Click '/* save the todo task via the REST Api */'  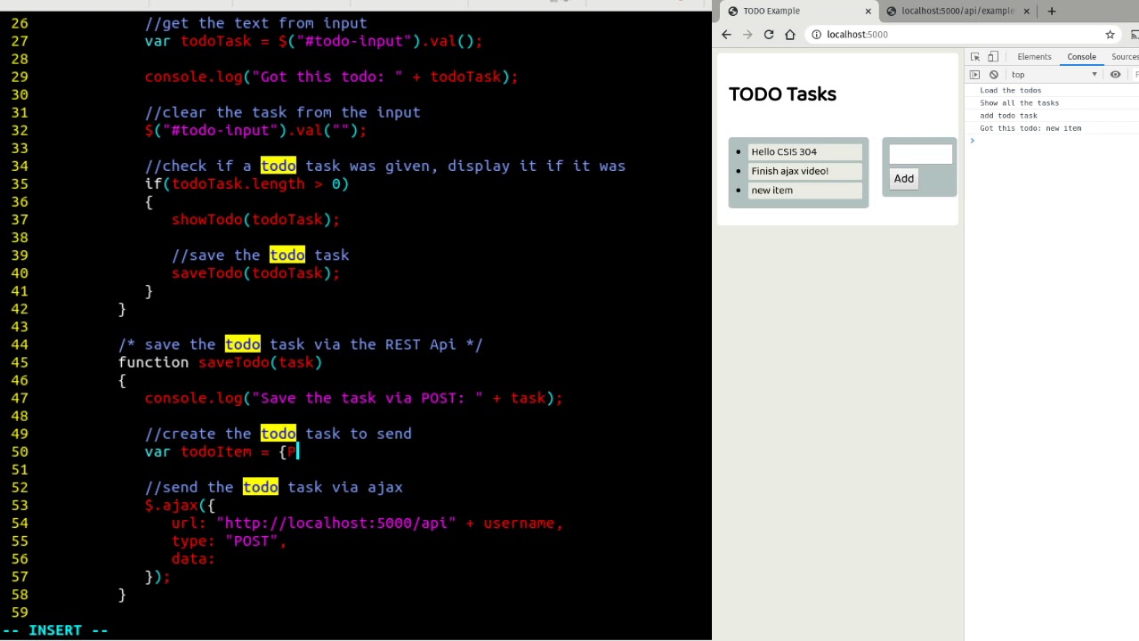click(x=300, y=345)
